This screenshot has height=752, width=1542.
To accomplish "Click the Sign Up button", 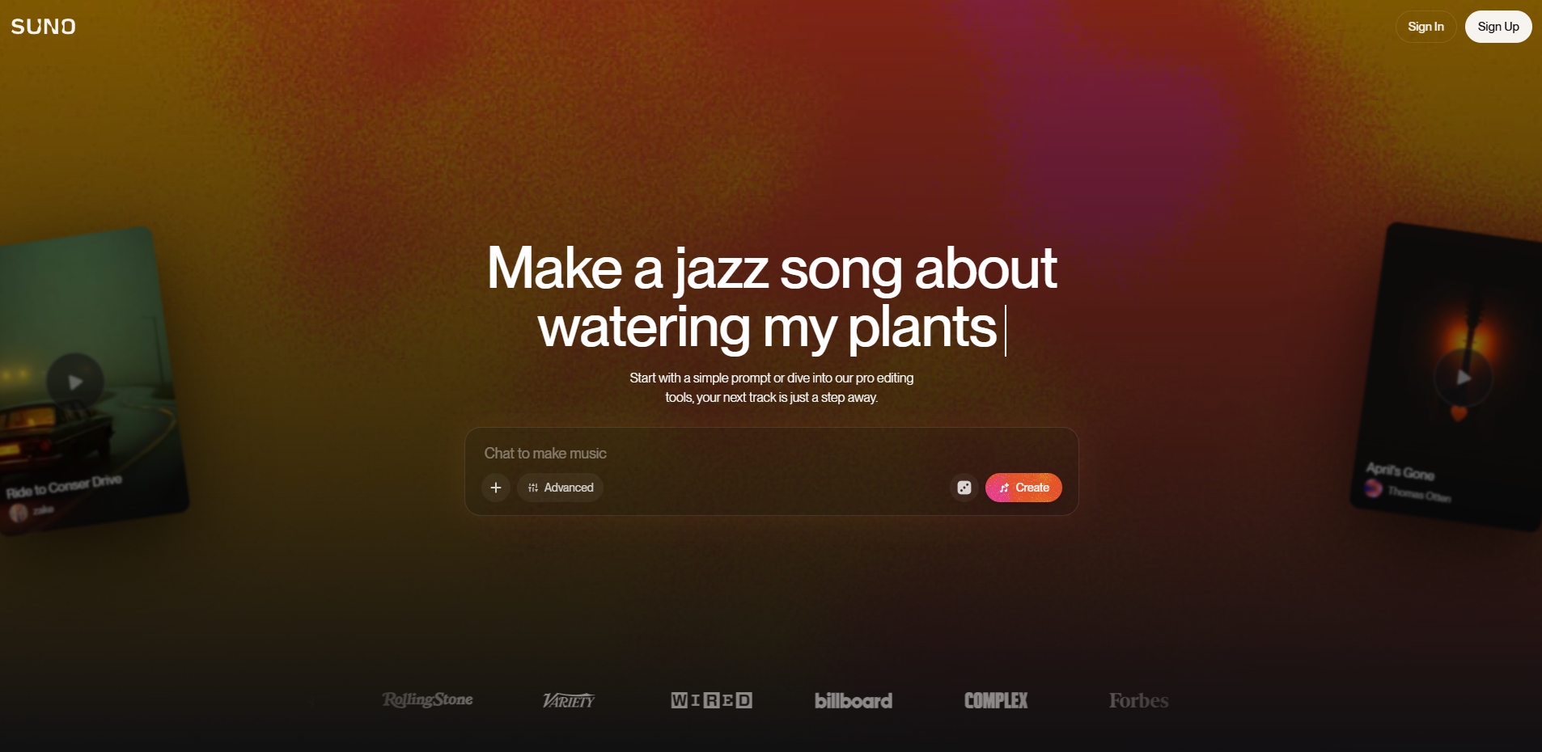I will click(x=1498, y=27).
